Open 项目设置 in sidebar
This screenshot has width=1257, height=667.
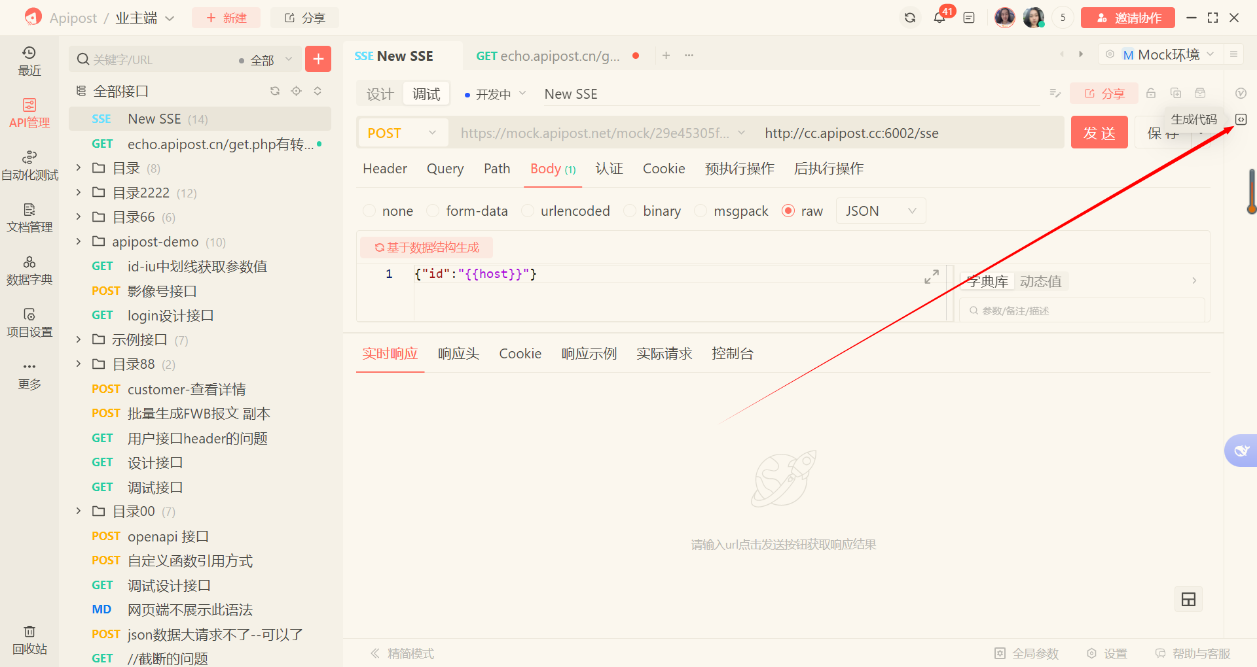tap(29, 322)
